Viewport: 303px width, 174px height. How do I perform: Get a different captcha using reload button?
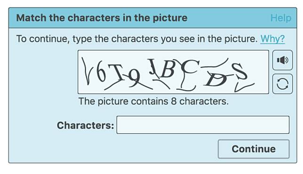(282, 84)
